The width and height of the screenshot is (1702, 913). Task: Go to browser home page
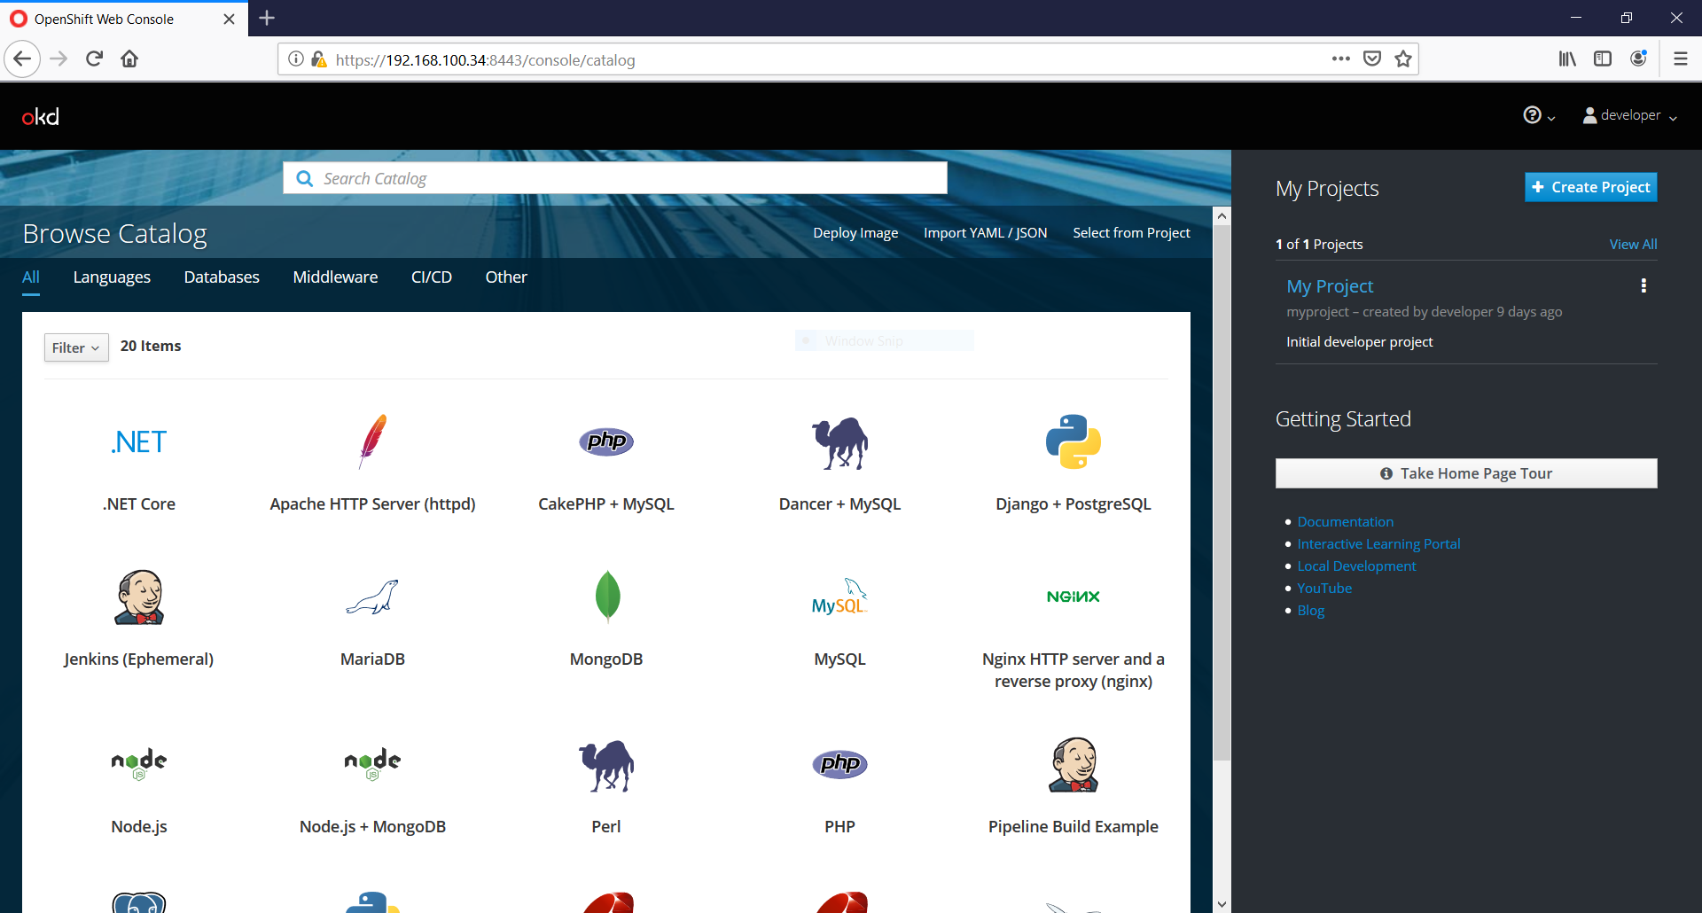point(129,59)
